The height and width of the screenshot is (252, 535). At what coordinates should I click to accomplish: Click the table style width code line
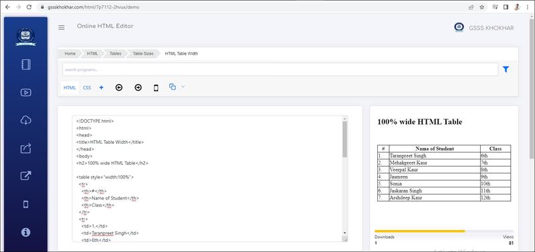coord(105,177)
